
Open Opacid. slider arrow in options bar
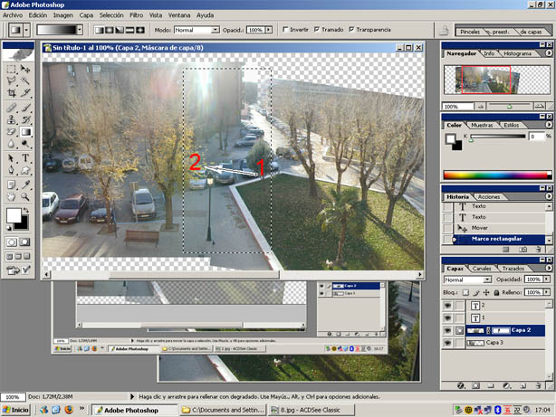coord(269,30)
